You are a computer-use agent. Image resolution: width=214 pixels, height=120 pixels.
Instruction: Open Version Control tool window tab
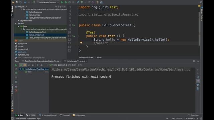48,115
